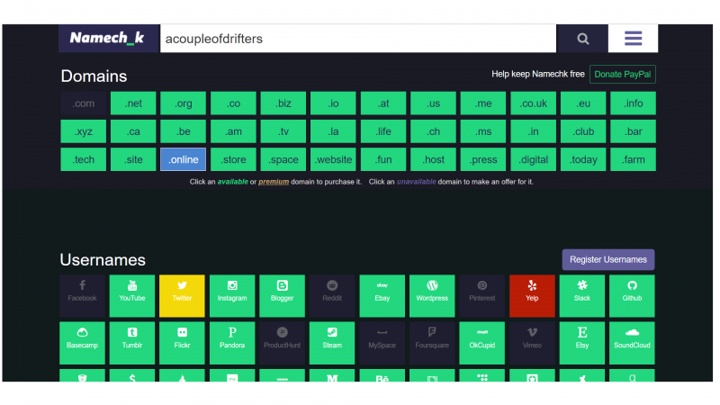Click the .site domain tile
The width and height of the screenshot is (720, 405).
[133, 159]
